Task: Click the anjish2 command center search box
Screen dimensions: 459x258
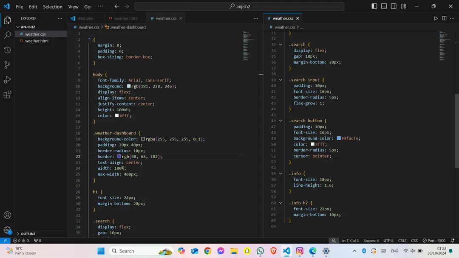Action: (239, 6)
